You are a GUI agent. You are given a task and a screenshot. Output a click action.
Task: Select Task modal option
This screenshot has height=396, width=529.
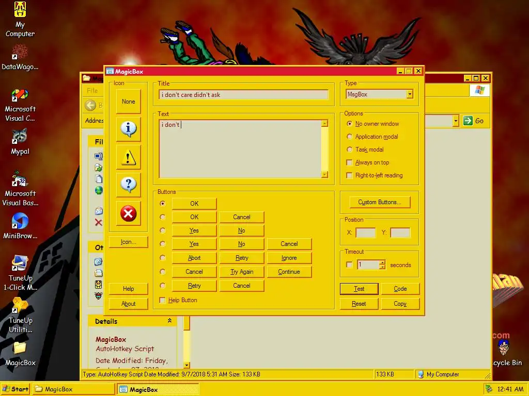click(x=350, y=149)
